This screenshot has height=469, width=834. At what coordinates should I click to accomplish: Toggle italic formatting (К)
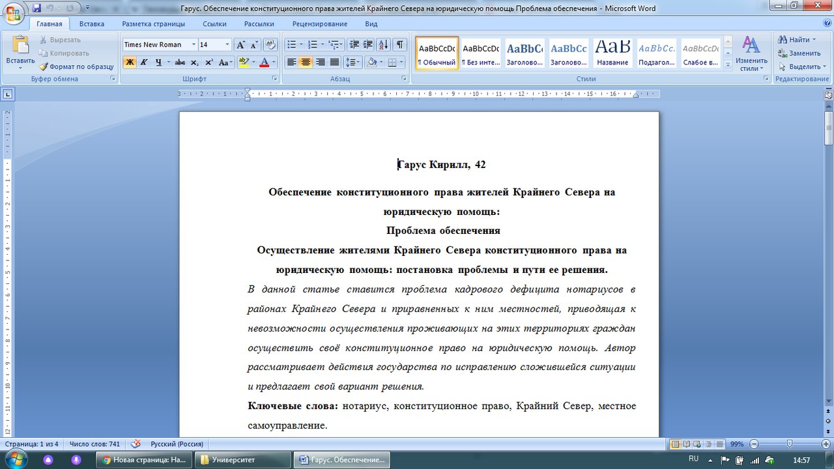tap(143, 63)
